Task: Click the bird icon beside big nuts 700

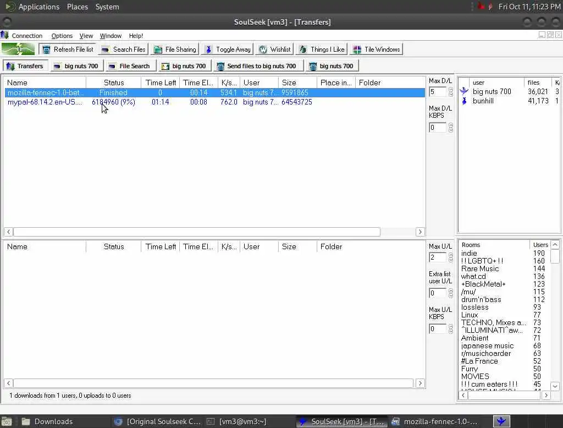Action: (464, 91)
